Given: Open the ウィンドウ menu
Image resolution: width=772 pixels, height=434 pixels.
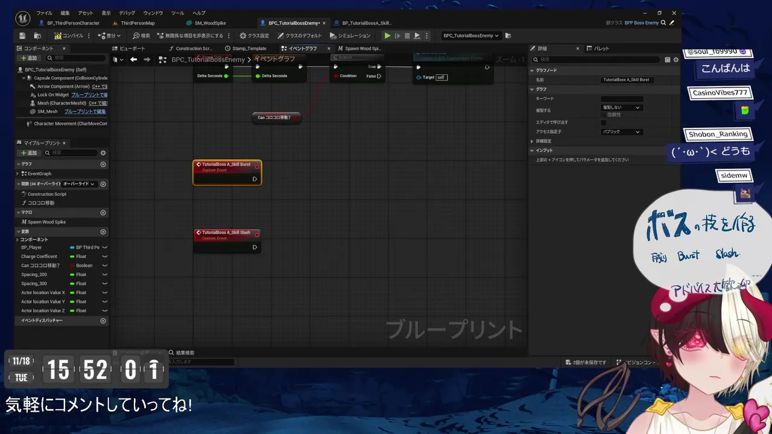Looking at the screenshot, I should pos(153,13).
